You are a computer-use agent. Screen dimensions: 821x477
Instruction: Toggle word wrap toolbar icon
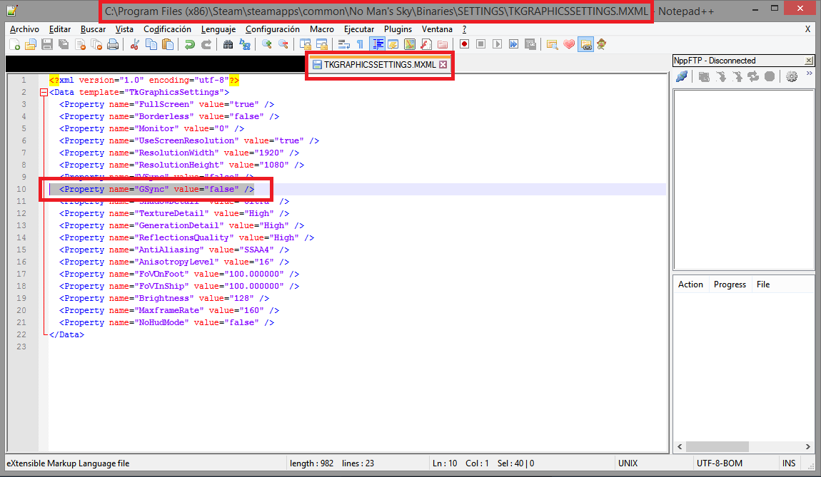(344, 44)
